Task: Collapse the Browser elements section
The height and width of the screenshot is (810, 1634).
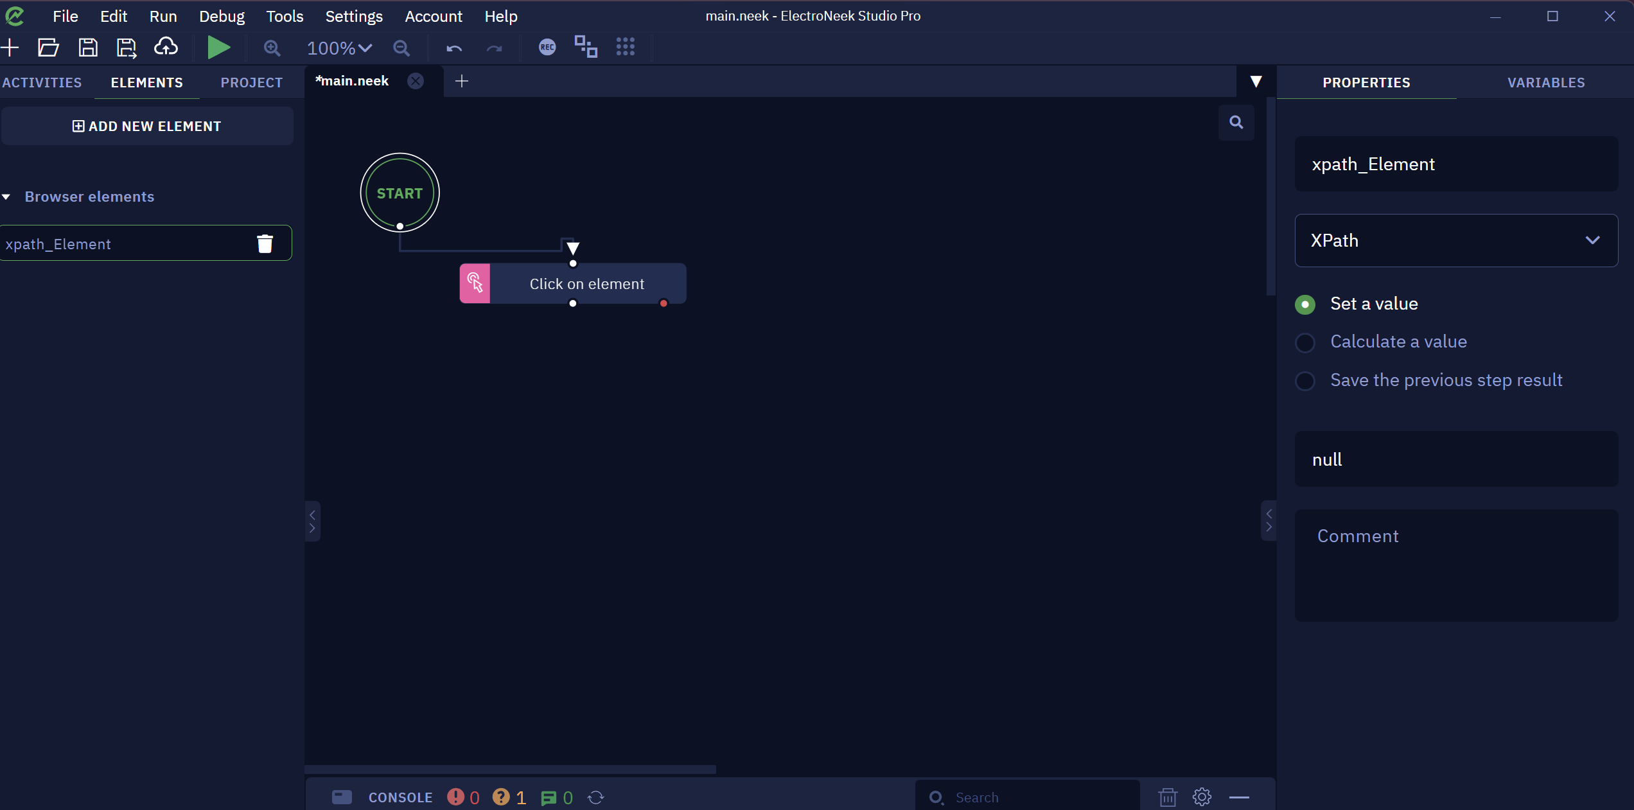Action: tap(6, 197)
